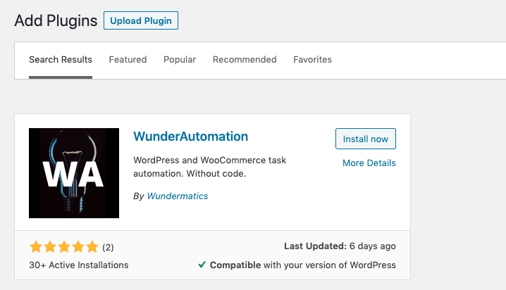This screenshot has height=290, width=506.
Task: Click the second rating star
Action: point(50,247)
